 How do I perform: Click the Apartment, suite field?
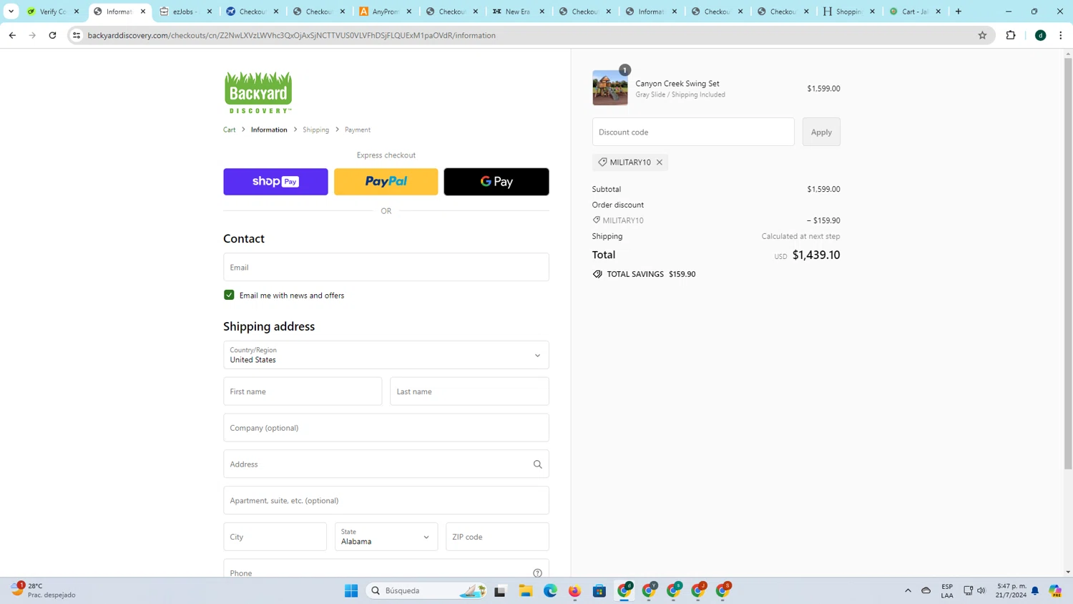pyautogui.click(x=386, y=500)
